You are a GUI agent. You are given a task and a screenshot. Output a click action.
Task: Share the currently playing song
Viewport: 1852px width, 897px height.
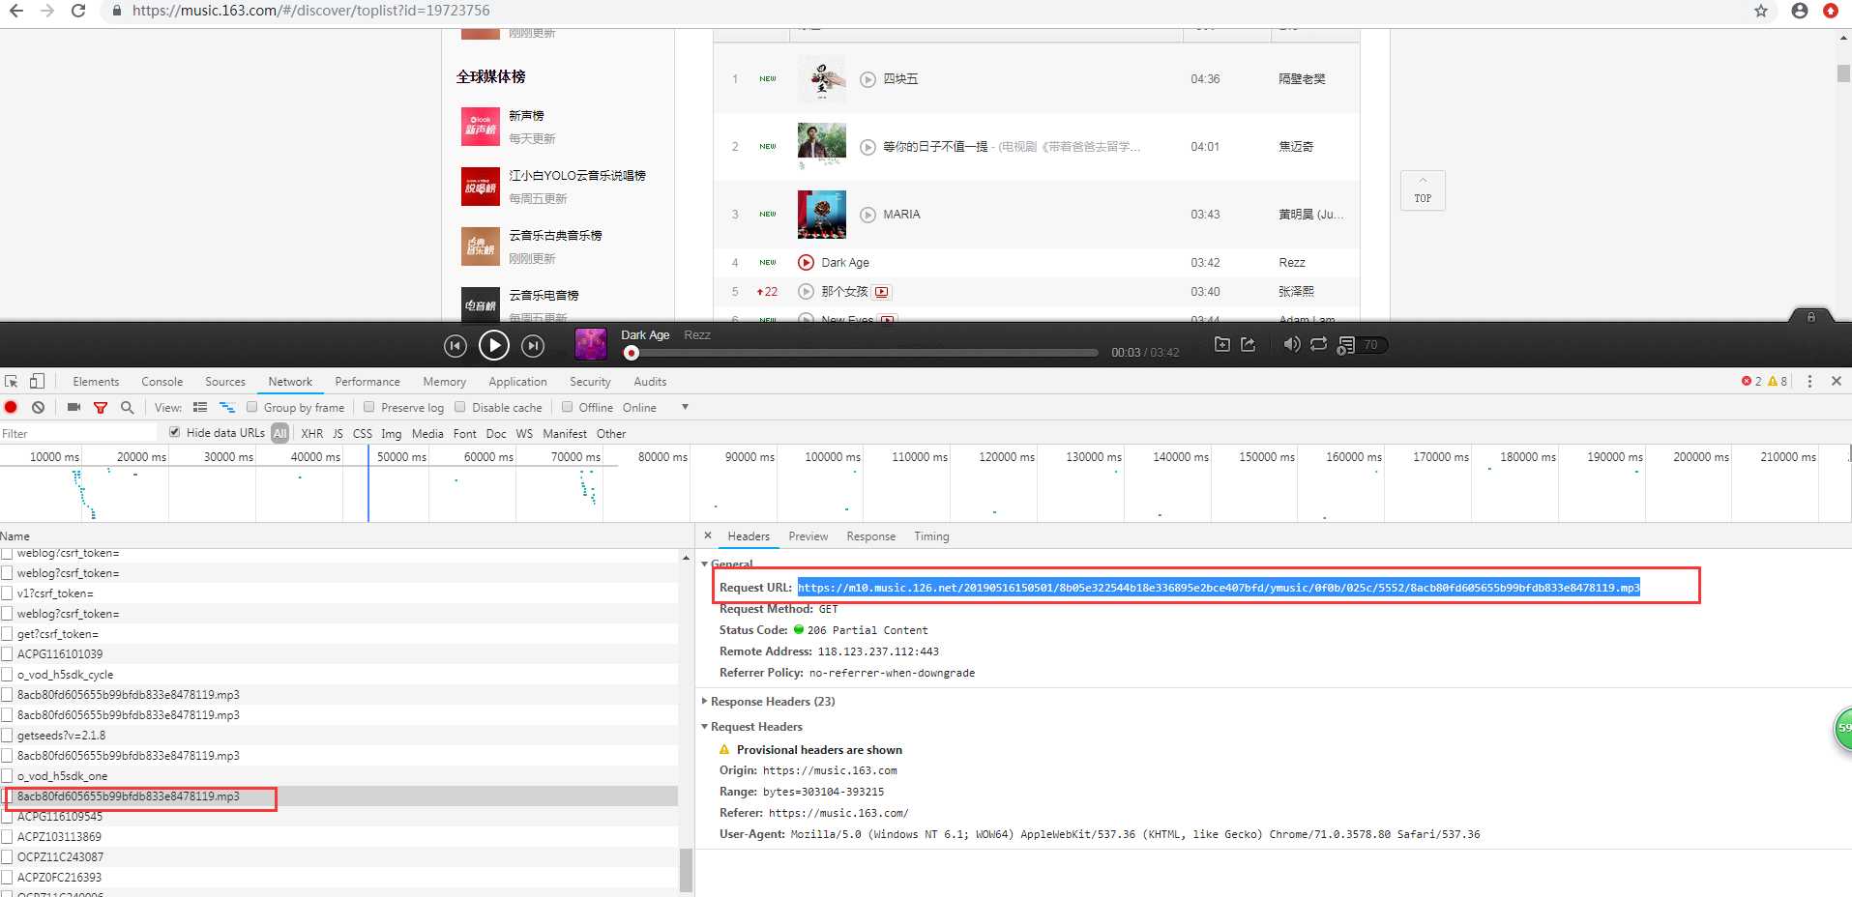tap(1249, 344)
